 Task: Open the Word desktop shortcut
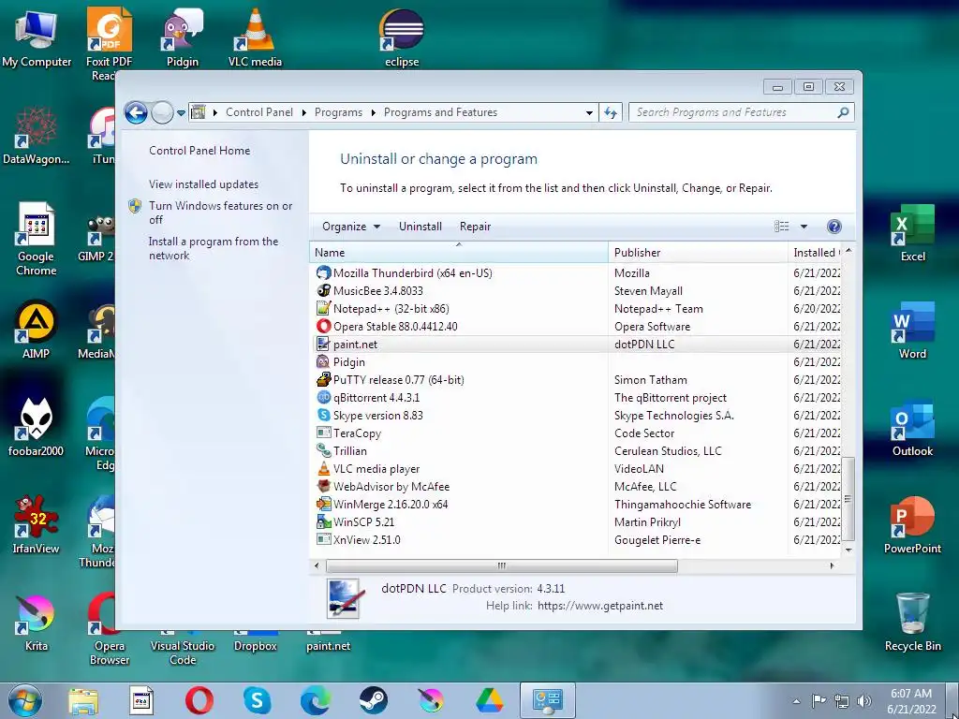pyautogui.click(x=912, y=330)
